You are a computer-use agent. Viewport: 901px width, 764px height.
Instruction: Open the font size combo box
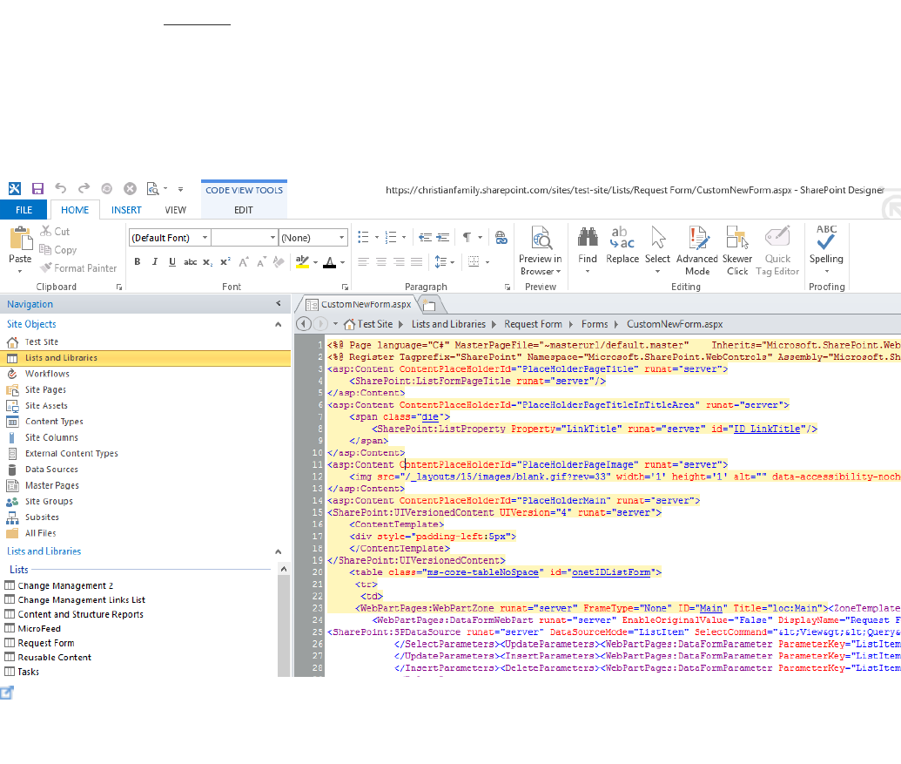point(245,238)
